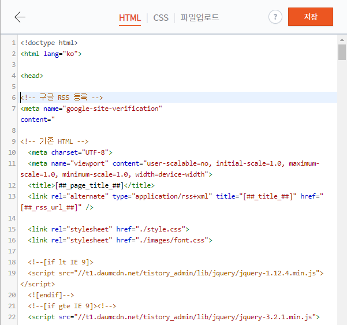
Task: Open the 파일업로드 tab
Action: tap(200, 17)
